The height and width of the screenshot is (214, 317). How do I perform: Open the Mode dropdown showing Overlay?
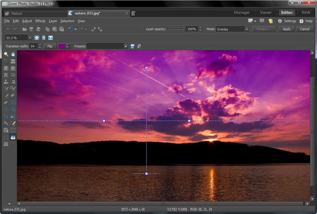pos(232,29)
